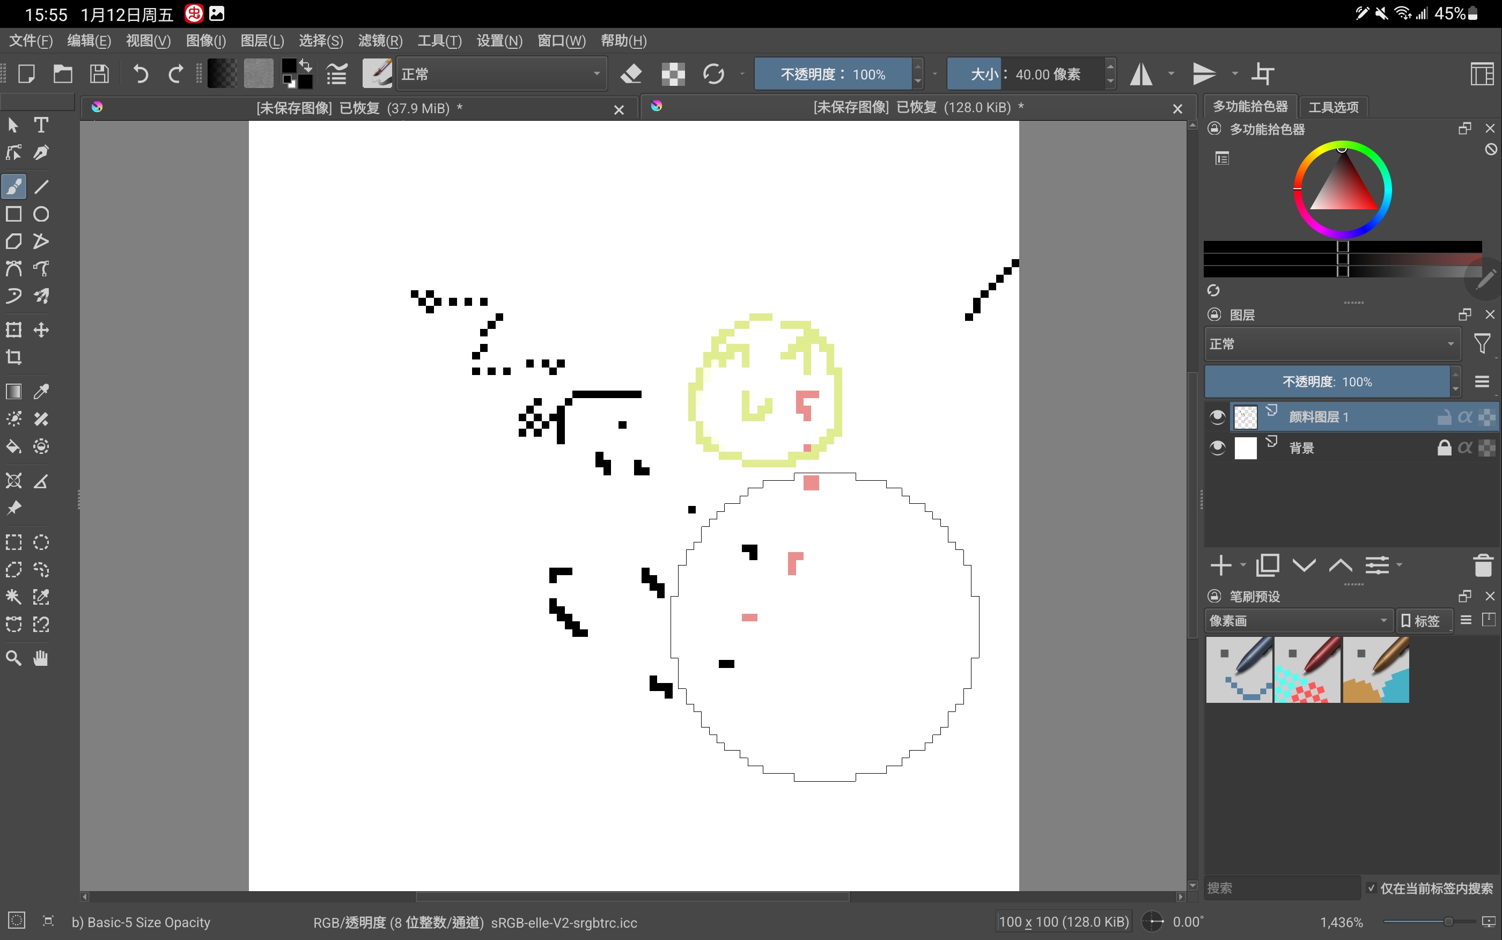Click horizontal mirror tool icon

[1141, 74]
